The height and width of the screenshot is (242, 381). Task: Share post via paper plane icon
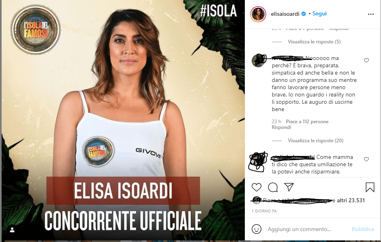coord(289,187)
